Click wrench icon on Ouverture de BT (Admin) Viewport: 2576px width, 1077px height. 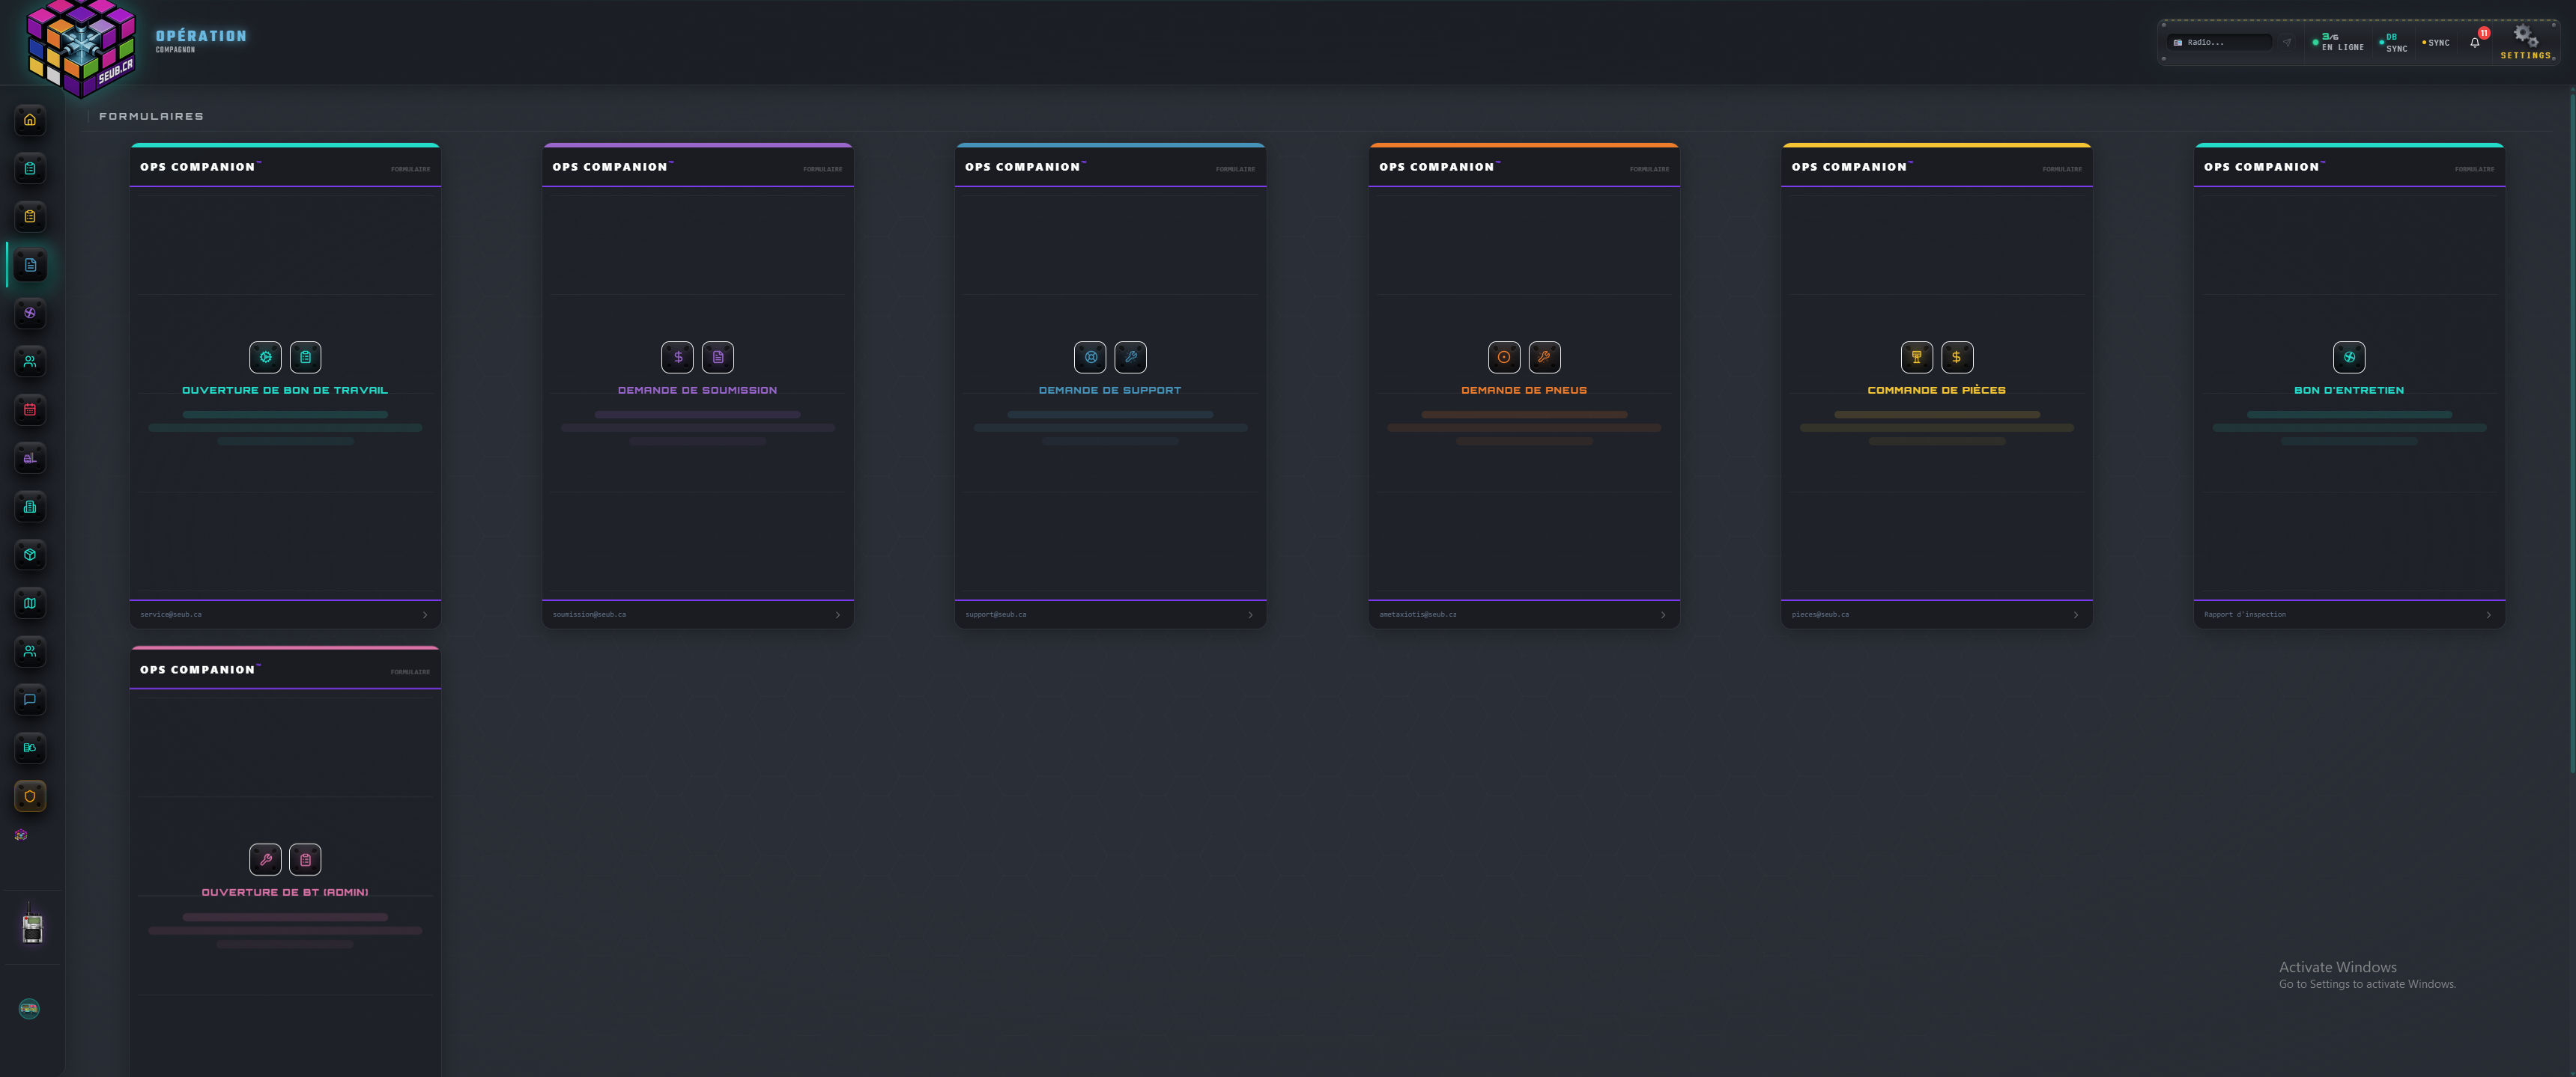pyautogui.click(x=265, y=859)
